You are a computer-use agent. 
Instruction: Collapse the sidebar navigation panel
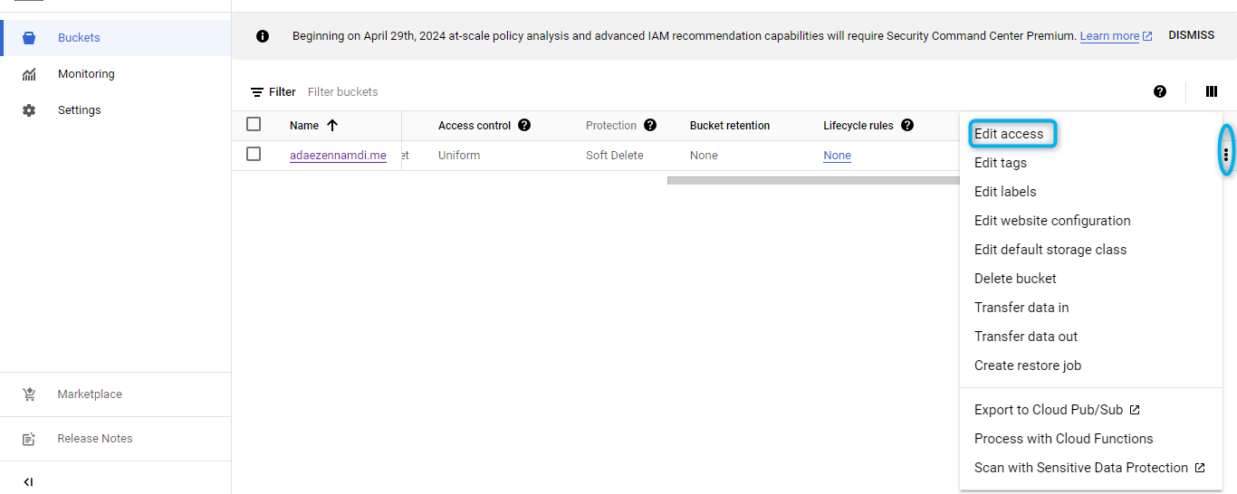click(x=28, y=482)
